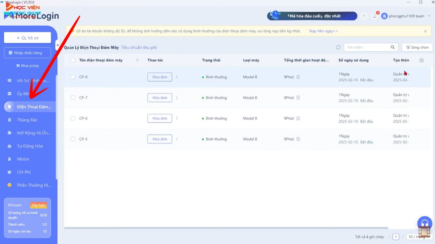Collapse the left sidebar with the arrow handle
The image size is (435, 244).
coord(57,45)
